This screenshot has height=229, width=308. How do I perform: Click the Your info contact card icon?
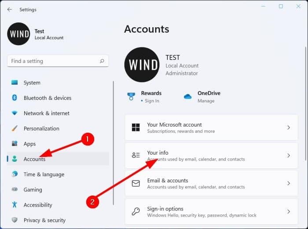coord(136,155)
